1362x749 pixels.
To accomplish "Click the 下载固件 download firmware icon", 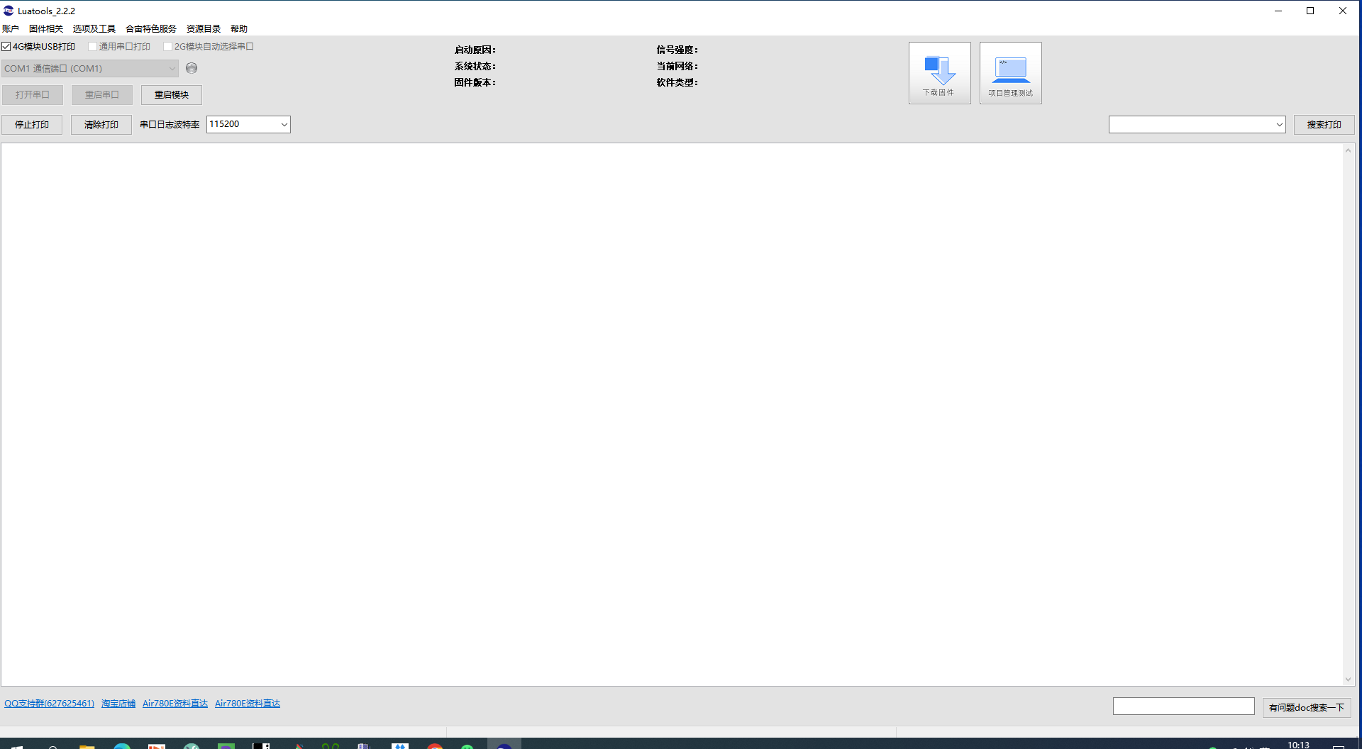I will coord(939,73).
